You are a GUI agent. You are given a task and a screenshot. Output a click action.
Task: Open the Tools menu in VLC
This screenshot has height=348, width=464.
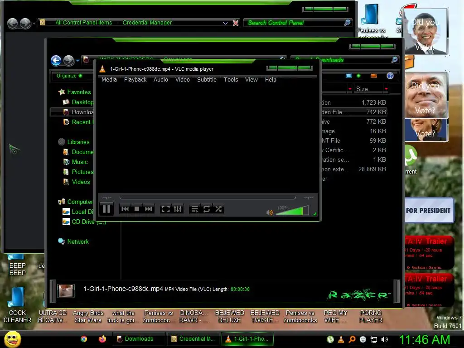coord(231,80)
